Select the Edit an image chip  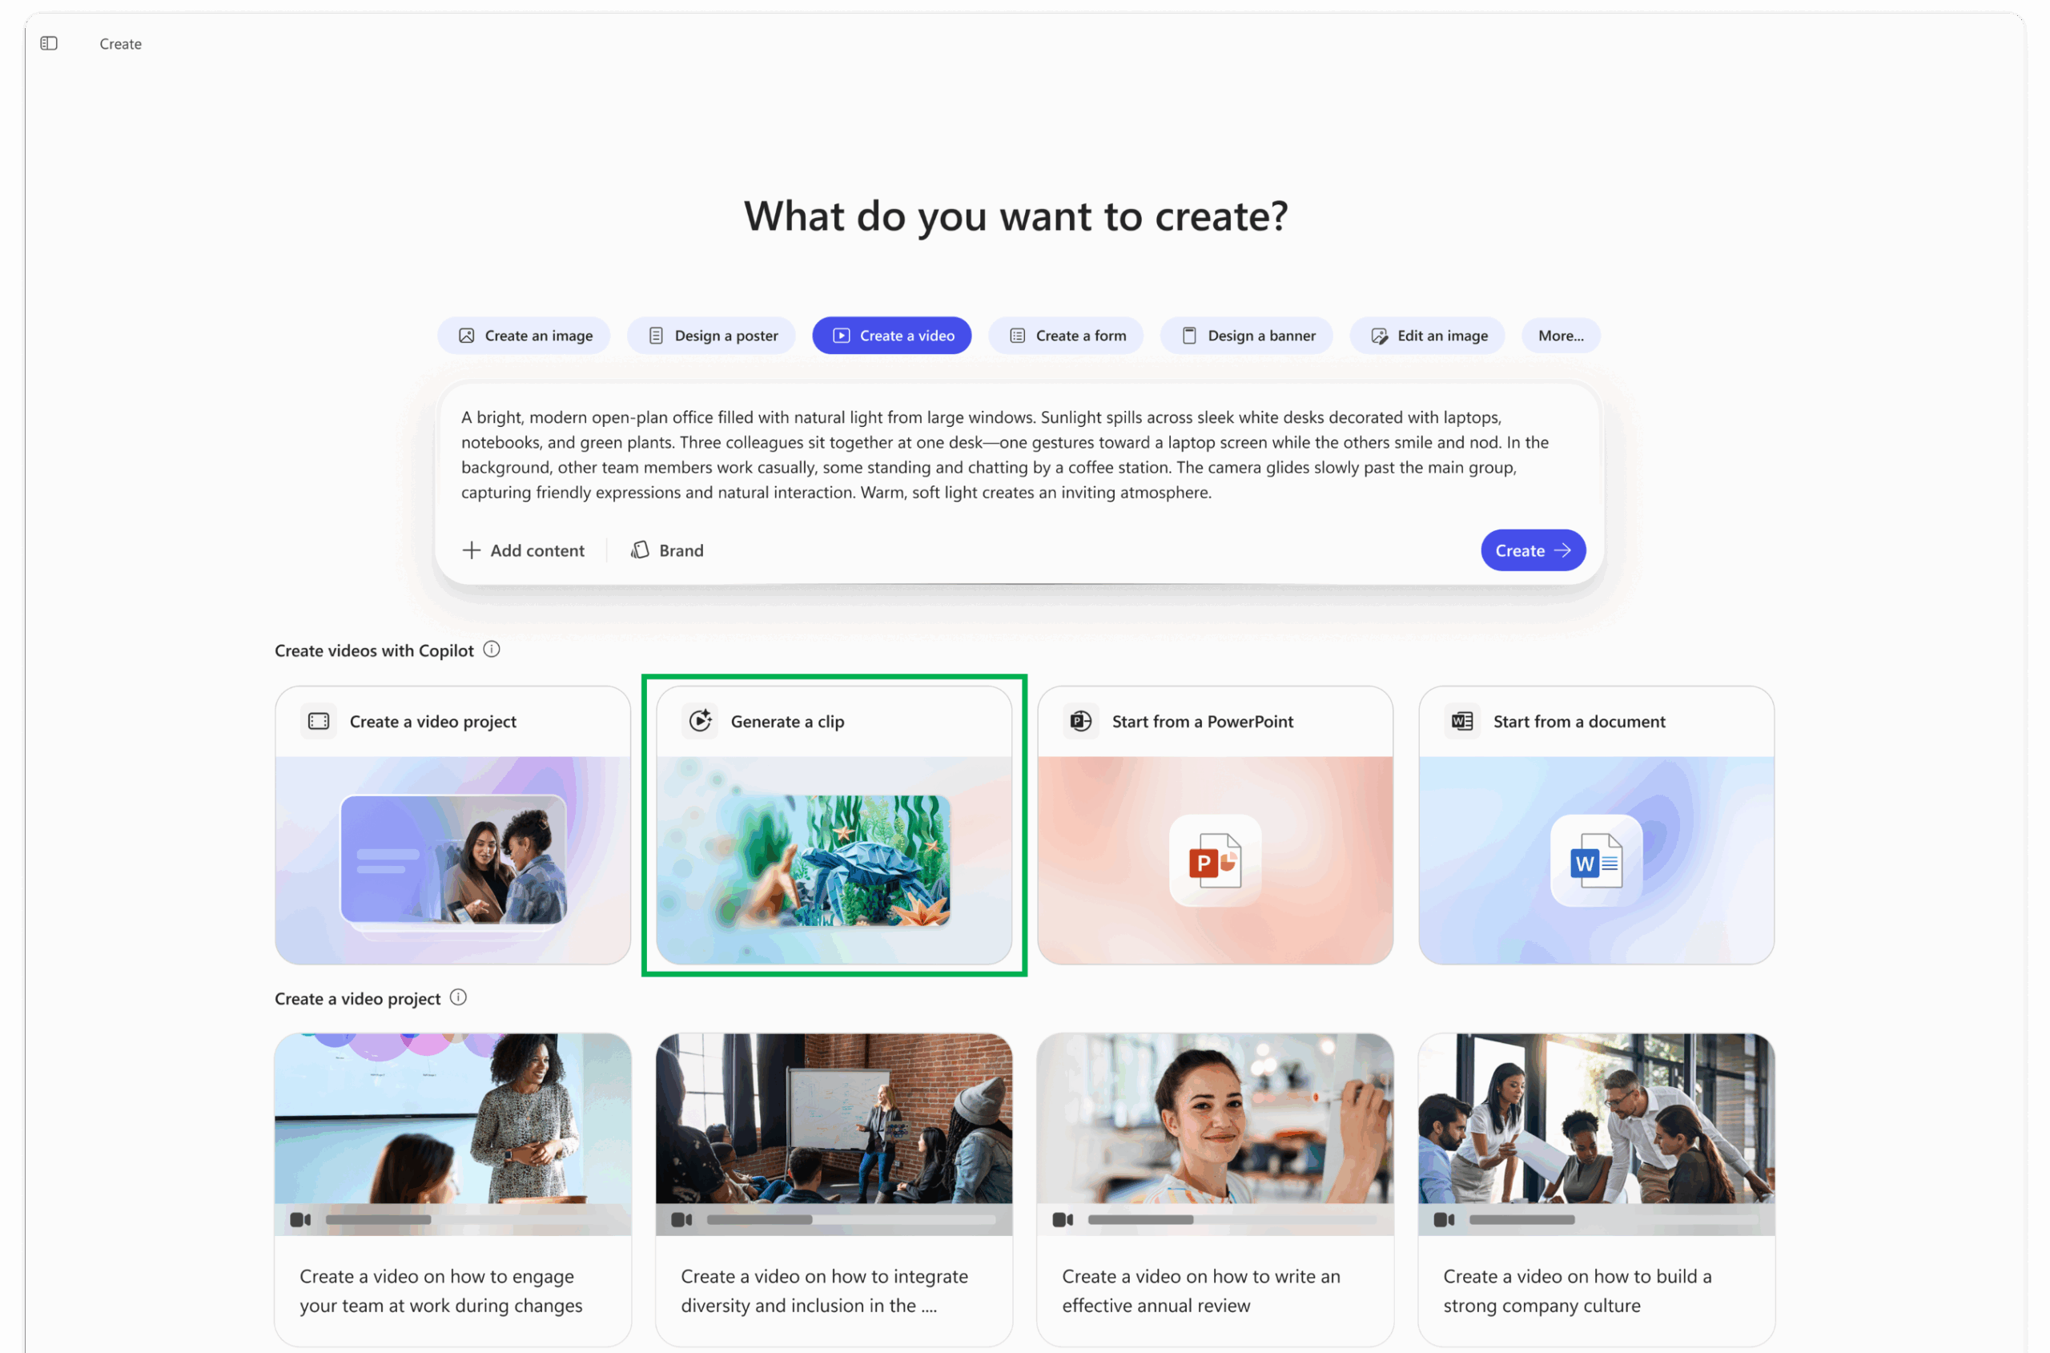pyautogui.click(x=1428, y=336)
